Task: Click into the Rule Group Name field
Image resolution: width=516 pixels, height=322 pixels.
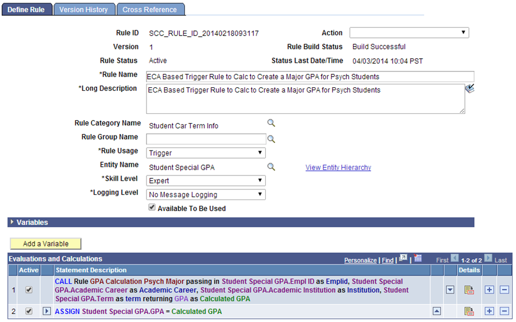Action: (x=206, y=139)
